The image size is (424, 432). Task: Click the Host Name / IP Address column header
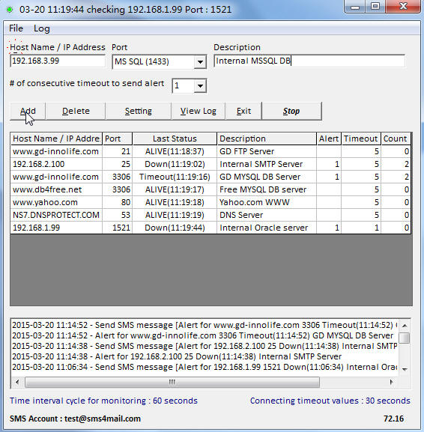click(x=56, y=139)
